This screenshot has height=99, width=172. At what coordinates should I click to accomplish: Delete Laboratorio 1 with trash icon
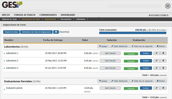click(x=163, y=53)
